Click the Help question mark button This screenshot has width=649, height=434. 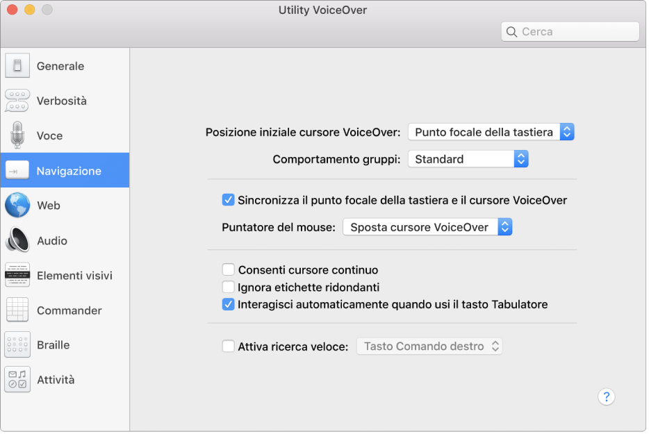click(606, 397)
